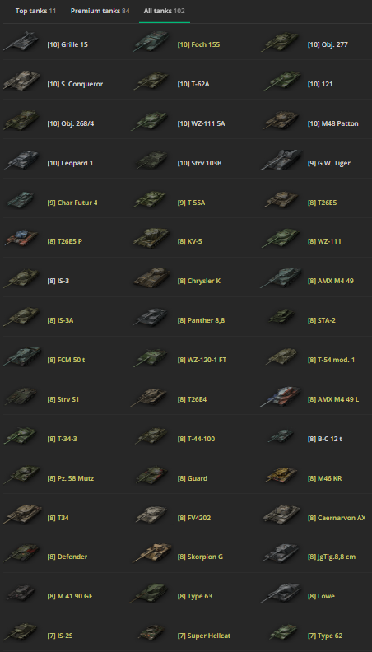Click the Leopard 1 tank icon
Image resolution: width=372 pixels, height=652 pixels.
[21, 160]
